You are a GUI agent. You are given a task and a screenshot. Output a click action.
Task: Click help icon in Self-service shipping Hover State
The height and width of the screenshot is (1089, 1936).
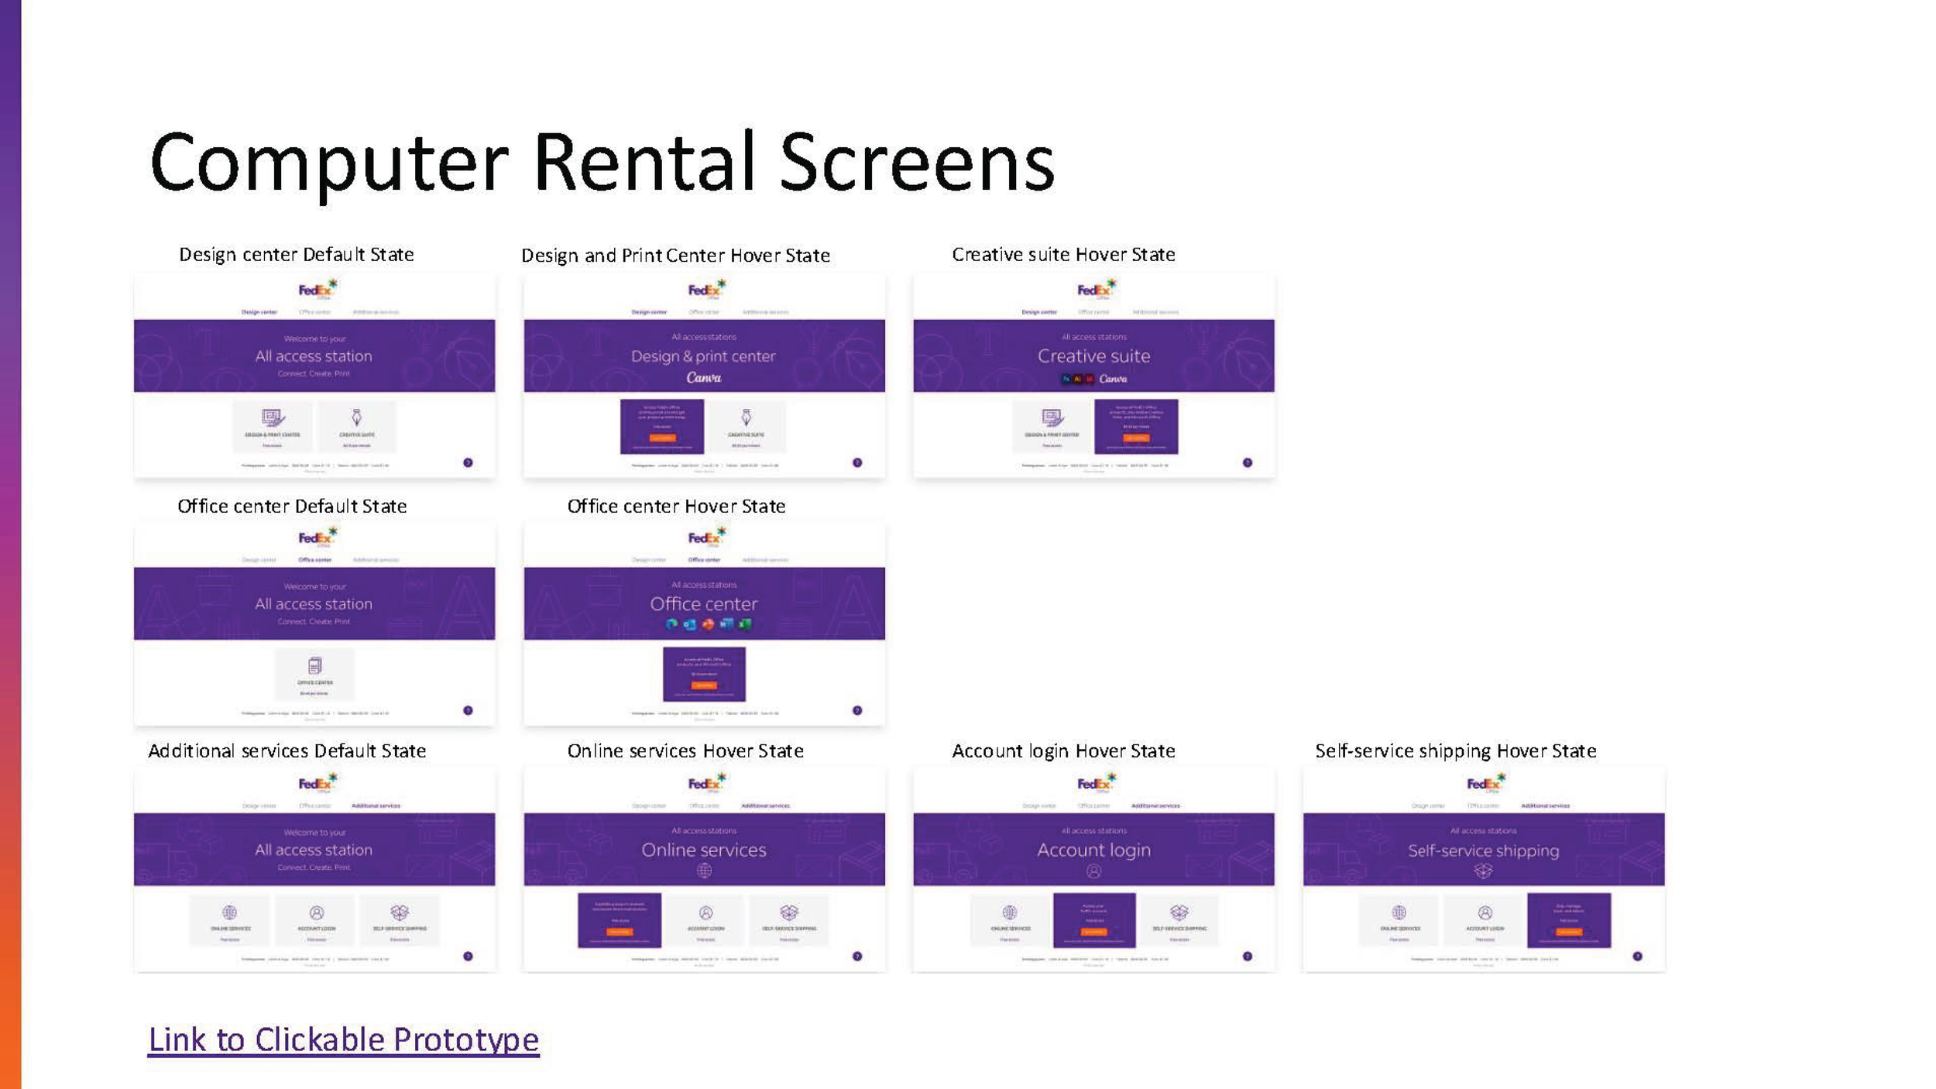tap(1637, 956)
